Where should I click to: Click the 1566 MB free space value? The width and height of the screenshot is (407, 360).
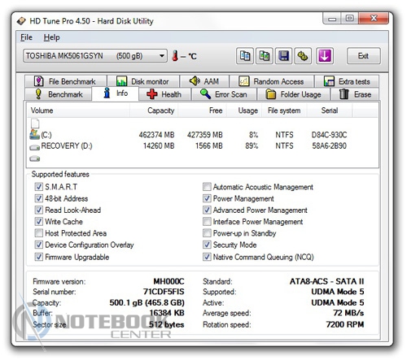(x=209, y=146)
